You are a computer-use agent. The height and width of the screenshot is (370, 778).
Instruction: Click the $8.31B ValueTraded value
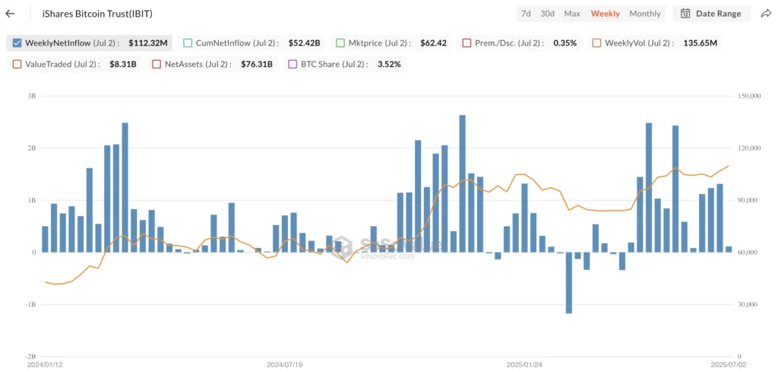coord(123,64)
